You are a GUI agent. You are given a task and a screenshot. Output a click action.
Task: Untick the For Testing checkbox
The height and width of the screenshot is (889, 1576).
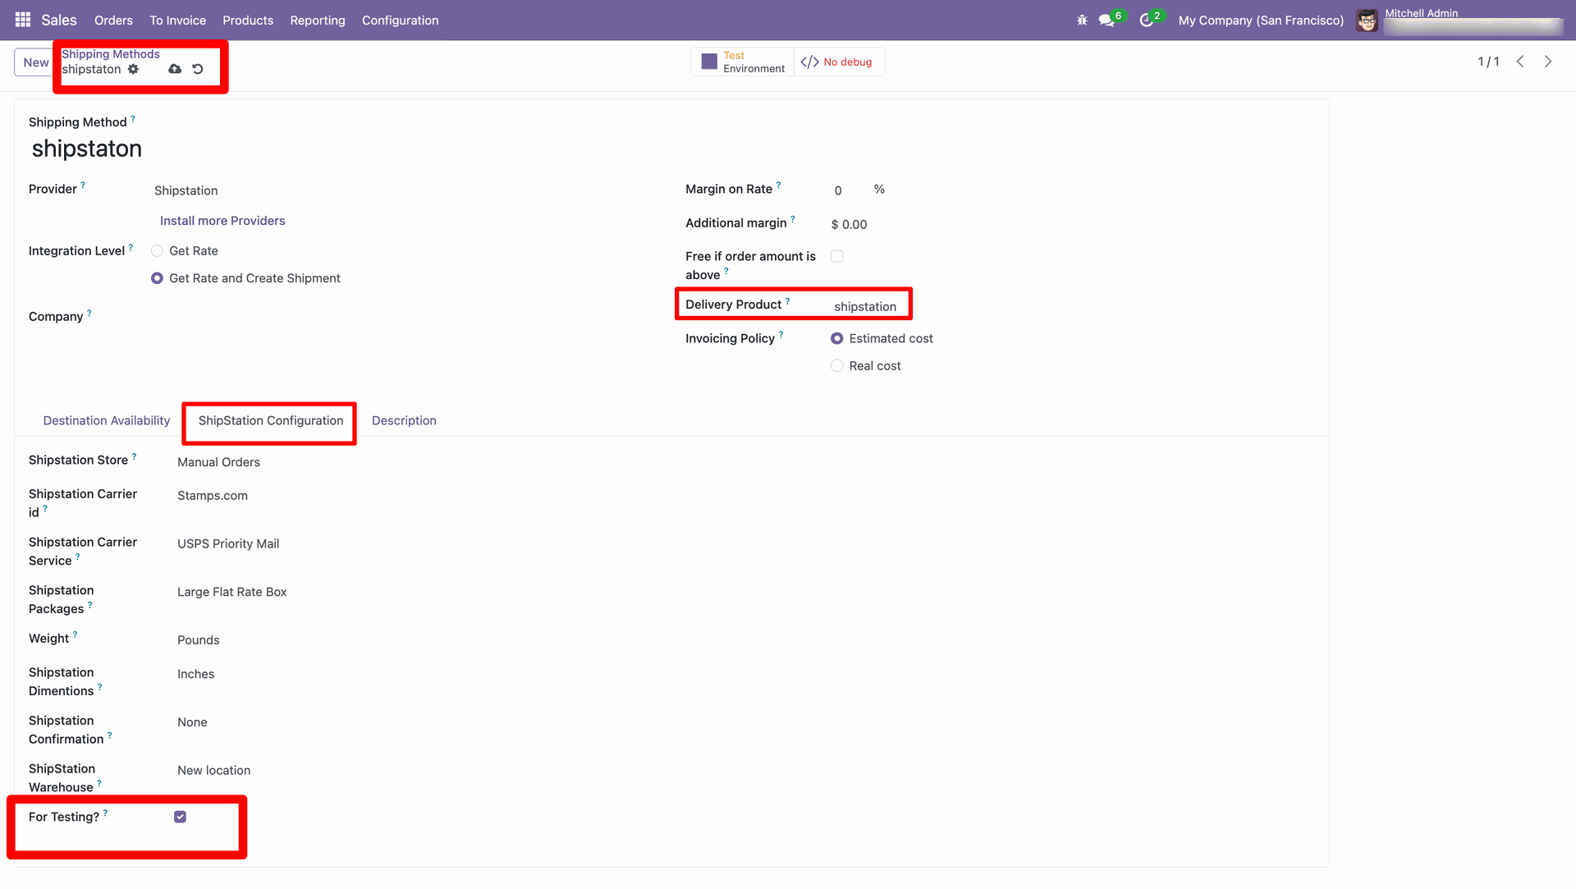180,817
